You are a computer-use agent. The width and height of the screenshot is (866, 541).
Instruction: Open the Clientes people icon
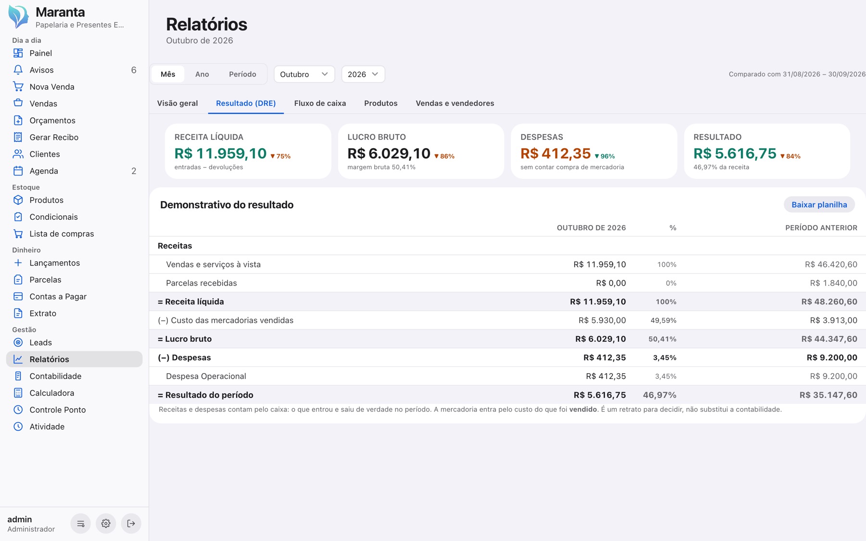18,154
